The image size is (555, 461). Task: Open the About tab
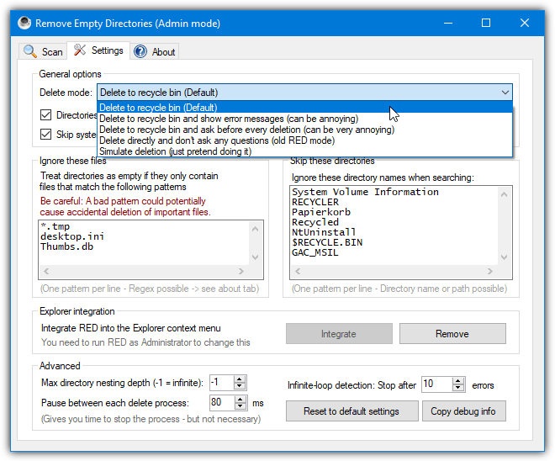155,51
